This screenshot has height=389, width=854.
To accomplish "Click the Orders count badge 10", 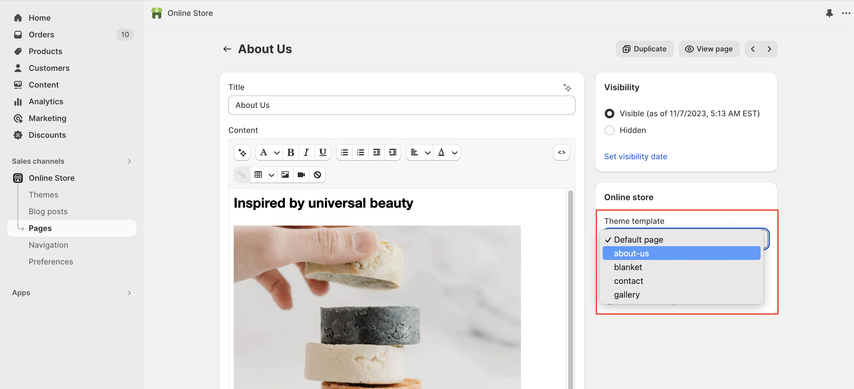I will click(125, 34).
